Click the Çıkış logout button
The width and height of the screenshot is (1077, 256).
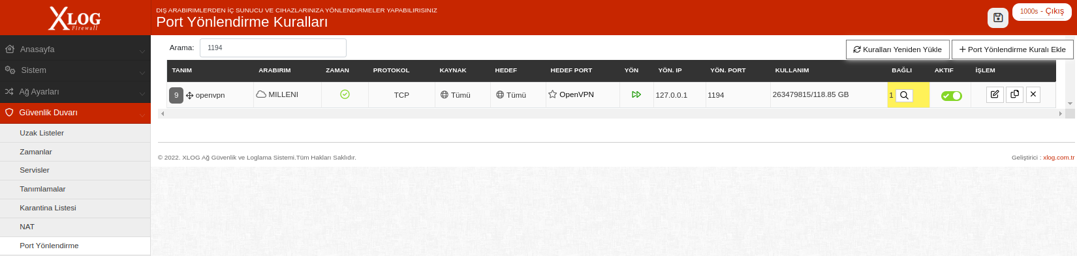tap(1042, 11)
